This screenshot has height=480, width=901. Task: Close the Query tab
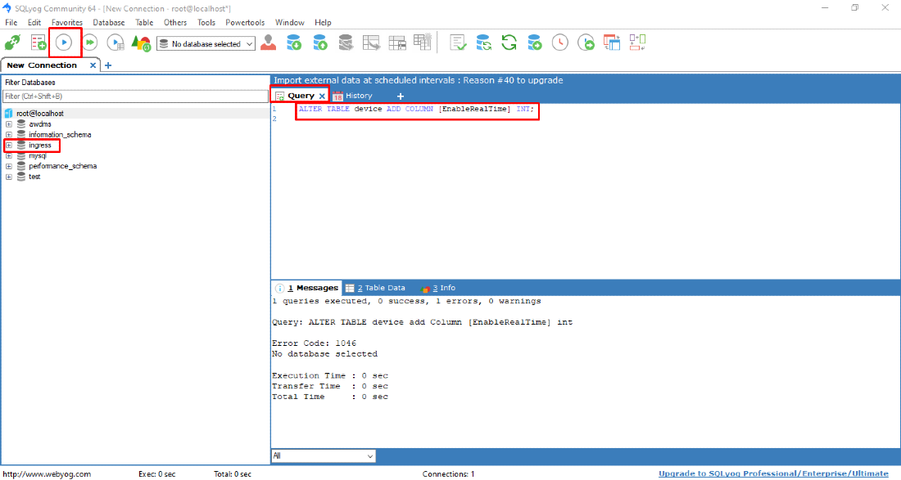pyautogui.click(x=322, y=96)
